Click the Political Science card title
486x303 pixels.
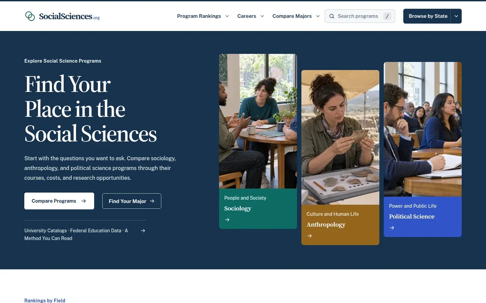pyautogui.click(x=412, y=216)
